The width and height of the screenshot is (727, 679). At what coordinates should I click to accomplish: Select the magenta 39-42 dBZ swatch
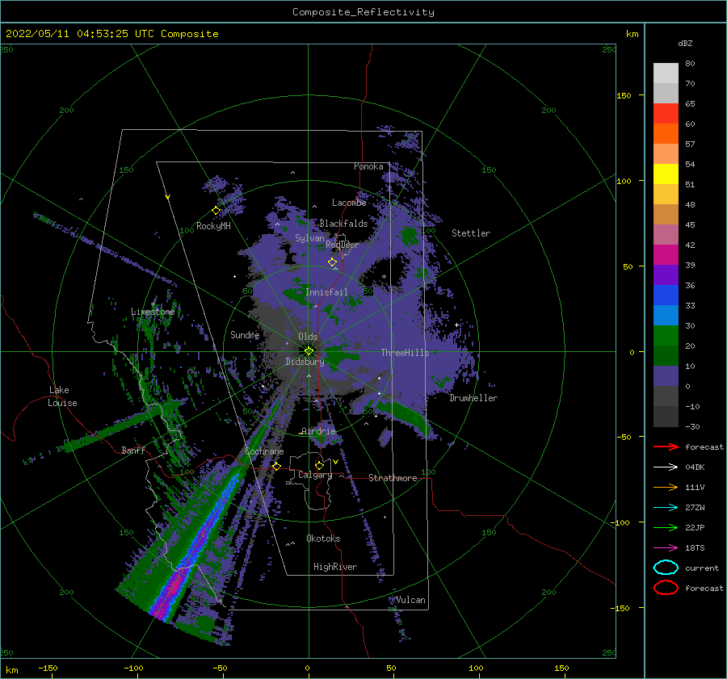click(666, 255)
